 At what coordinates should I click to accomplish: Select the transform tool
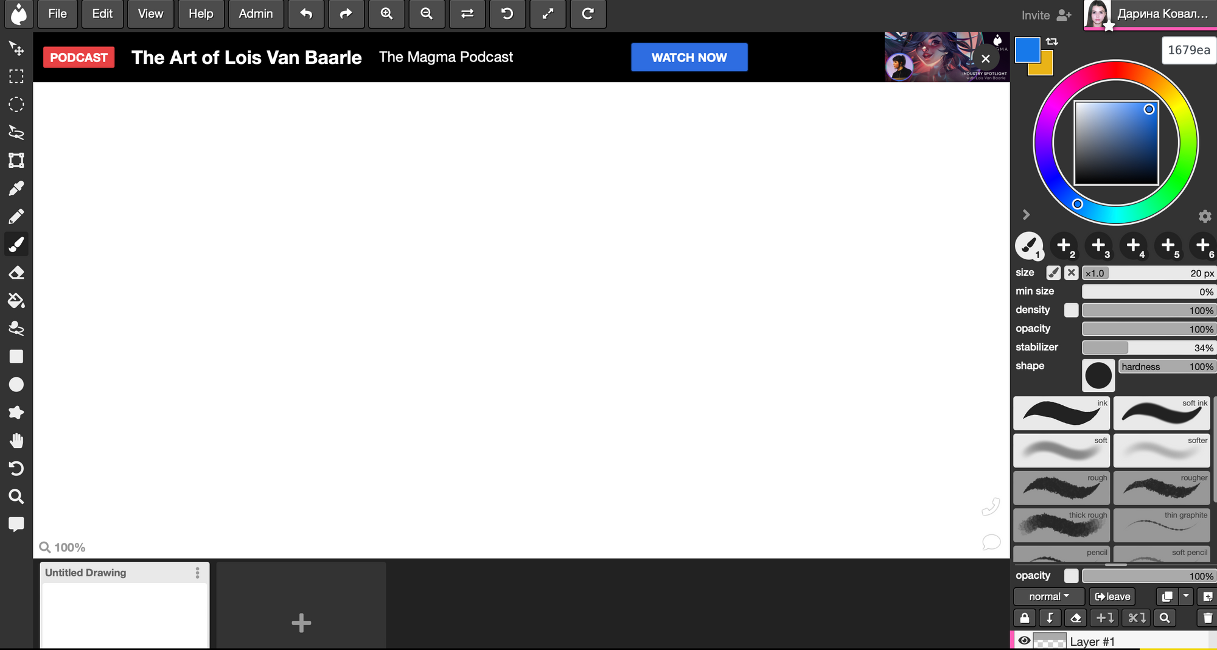click(16, 160)
